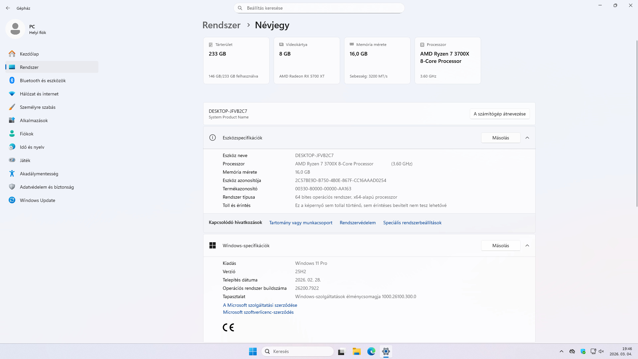
Task: Open Speciális rendszerbeállítások link
Action: pos(412,223)
